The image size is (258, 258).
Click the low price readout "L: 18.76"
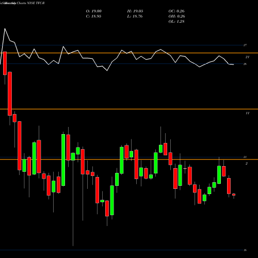(135, 17)
